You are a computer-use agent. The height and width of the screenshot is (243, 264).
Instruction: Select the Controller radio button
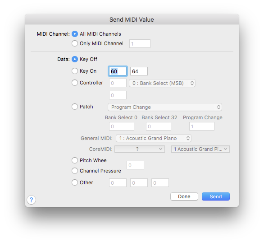[x=75, y=83]
